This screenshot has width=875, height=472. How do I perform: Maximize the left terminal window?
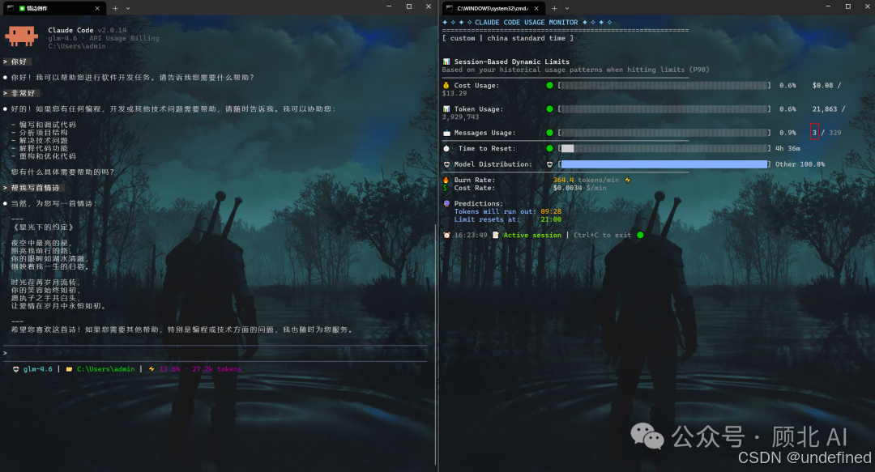click(x=409, y=6)
